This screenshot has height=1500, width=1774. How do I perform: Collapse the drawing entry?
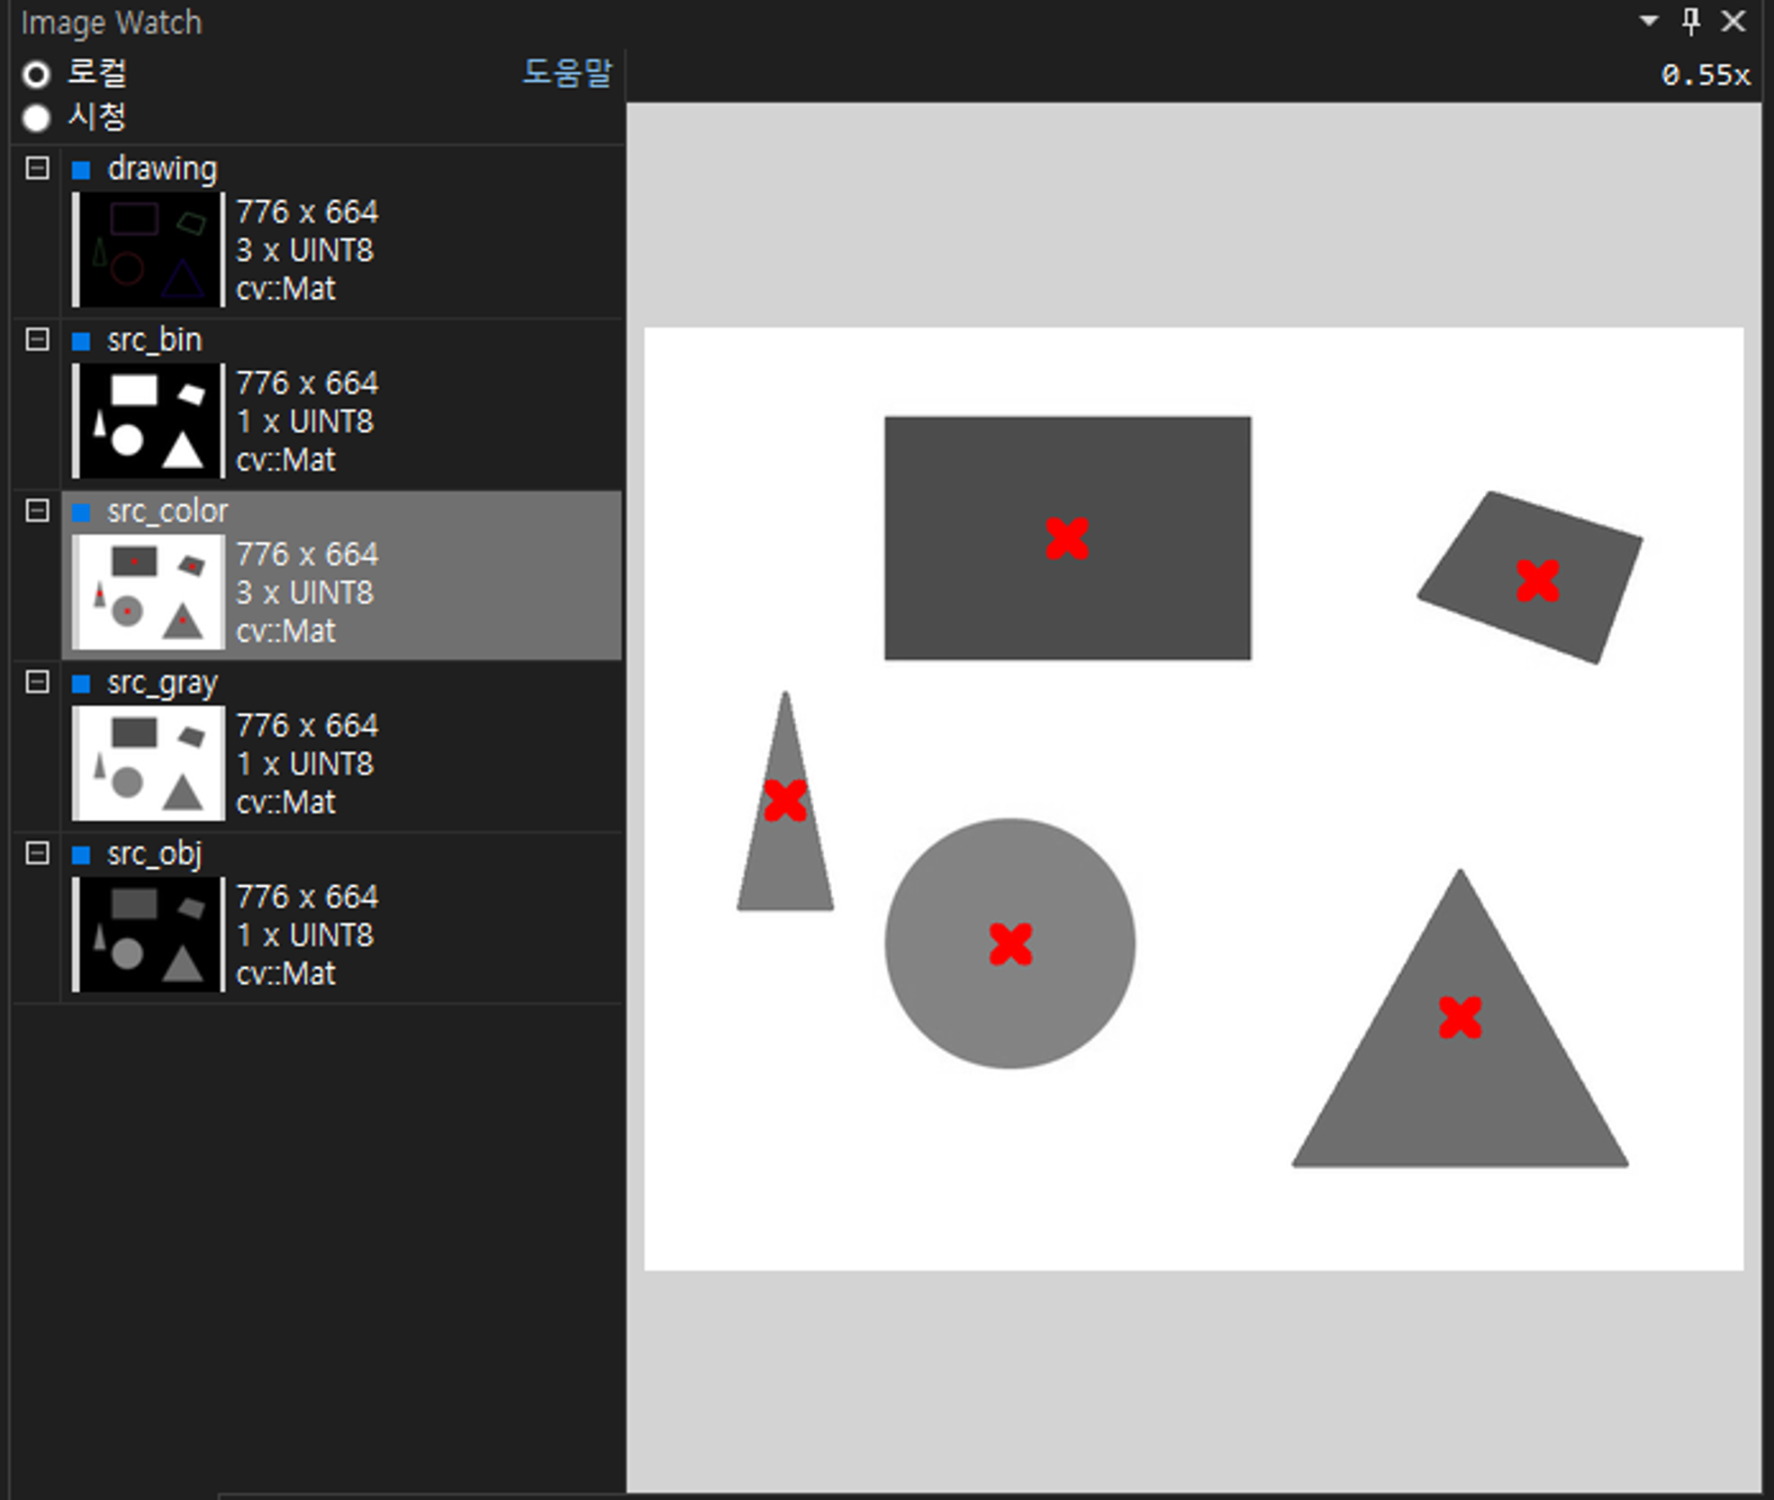[37, 168]
